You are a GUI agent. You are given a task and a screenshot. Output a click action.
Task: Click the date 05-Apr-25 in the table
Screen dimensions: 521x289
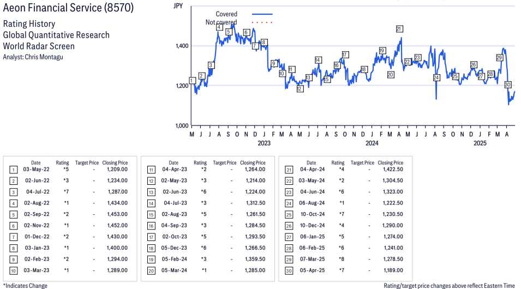point(313,270)
